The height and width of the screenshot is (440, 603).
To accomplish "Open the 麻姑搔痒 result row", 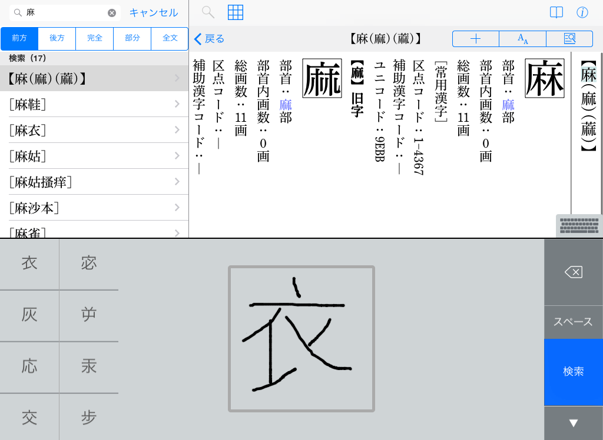I will 94,182.
